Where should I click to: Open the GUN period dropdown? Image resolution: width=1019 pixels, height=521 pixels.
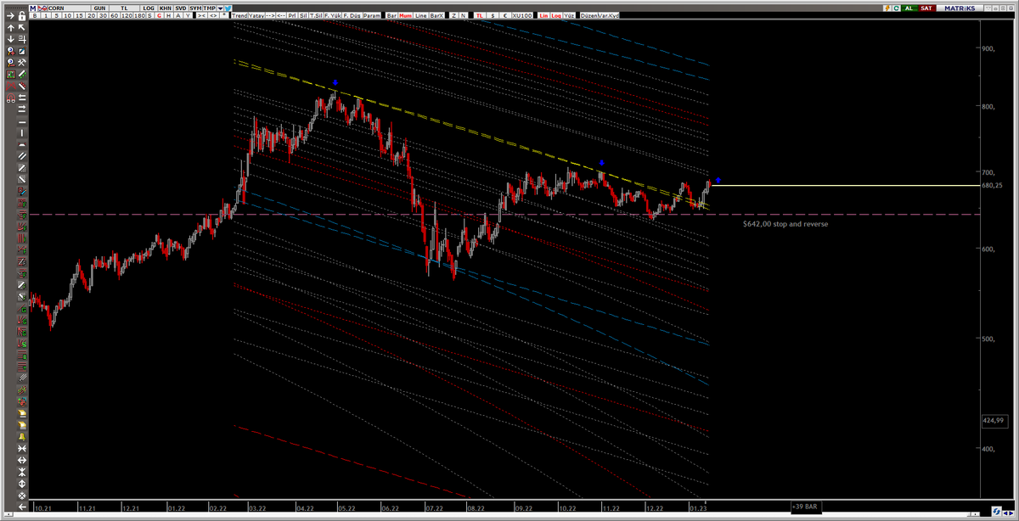pos(99,8)
